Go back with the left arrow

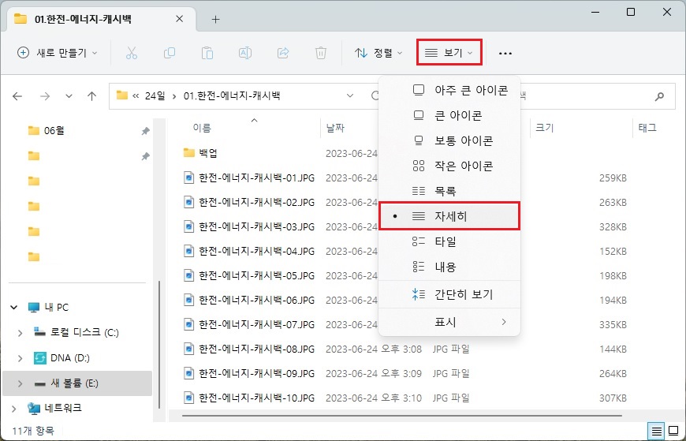coord(17,96)
